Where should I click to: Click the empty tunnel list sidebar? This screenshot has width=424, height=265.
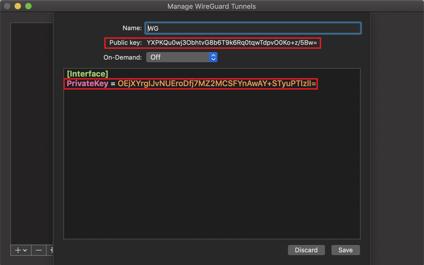pyautogui.click(x=31, y=132)
